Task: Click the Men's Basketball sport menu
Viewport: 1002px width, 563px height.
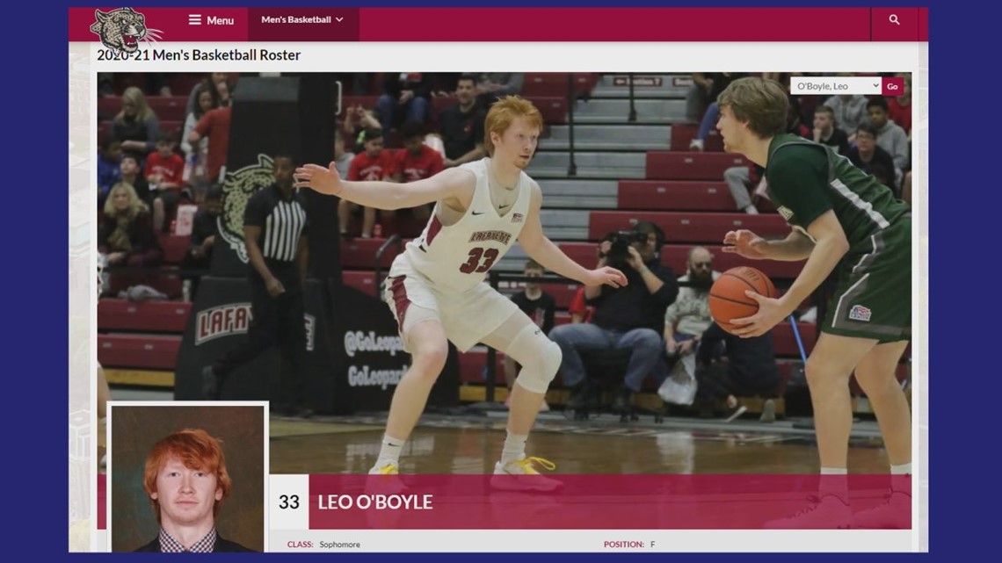Action: point(296,20)
